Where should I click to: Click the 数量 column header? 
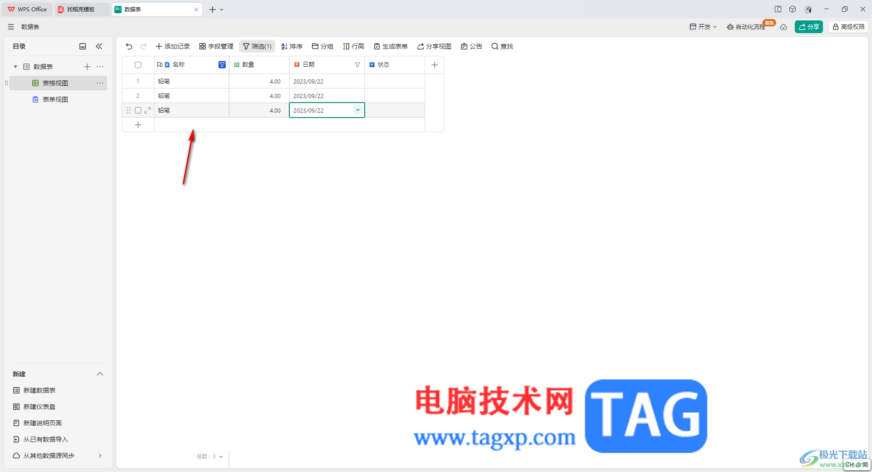tap(259, 65)
